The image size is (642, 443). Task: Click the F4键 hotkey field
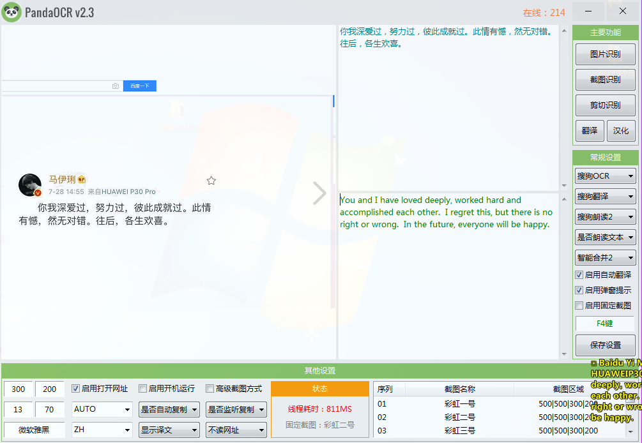(605, 324)
